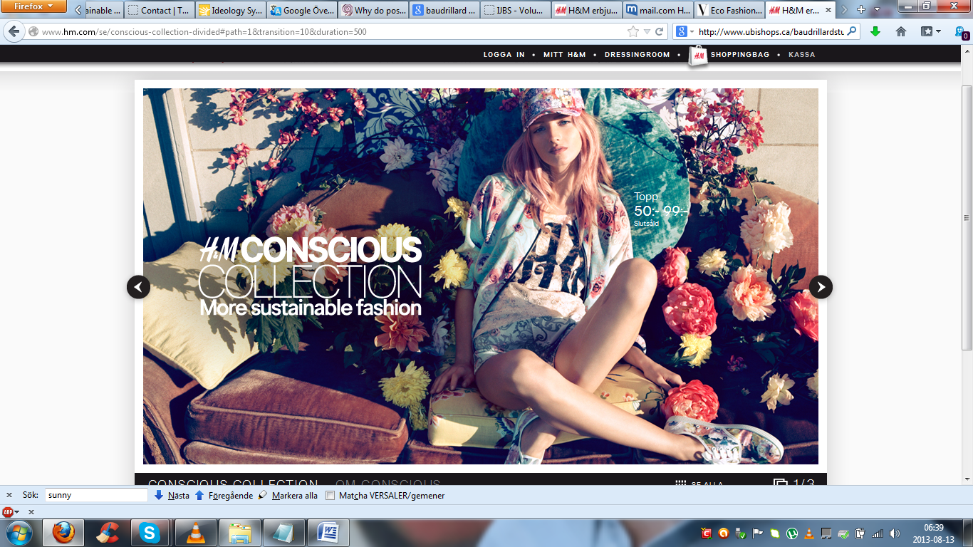Click the Adblock Plus icon in add-on bar
This screenshot has height=547, width=973.
tap(8, 512)
